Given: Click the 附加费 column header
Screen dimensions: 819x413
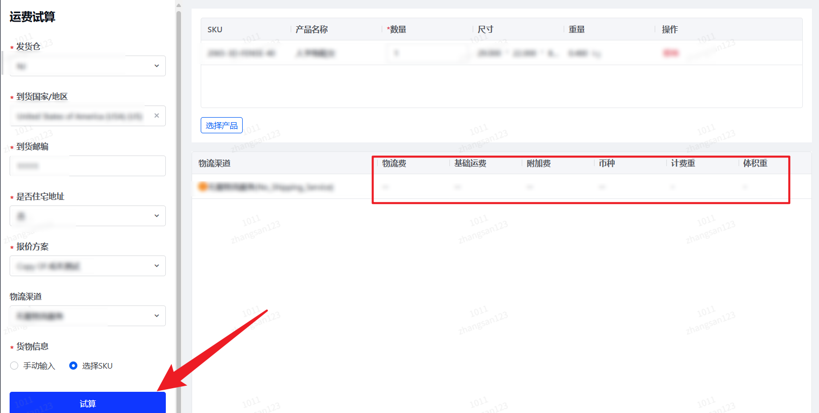Looking at the screenshot, I should [539, 163].
